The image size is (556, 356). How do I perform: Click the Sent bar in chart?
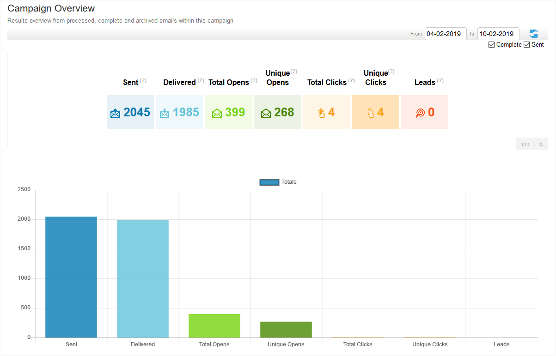[x=71, y=277]
